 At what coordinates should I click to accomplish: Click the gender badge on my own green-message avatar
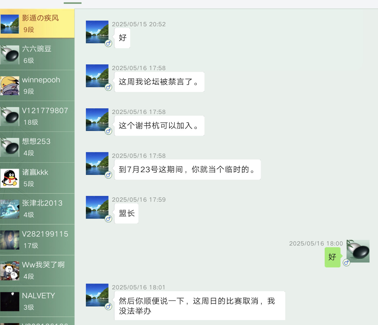pos(347,263)
